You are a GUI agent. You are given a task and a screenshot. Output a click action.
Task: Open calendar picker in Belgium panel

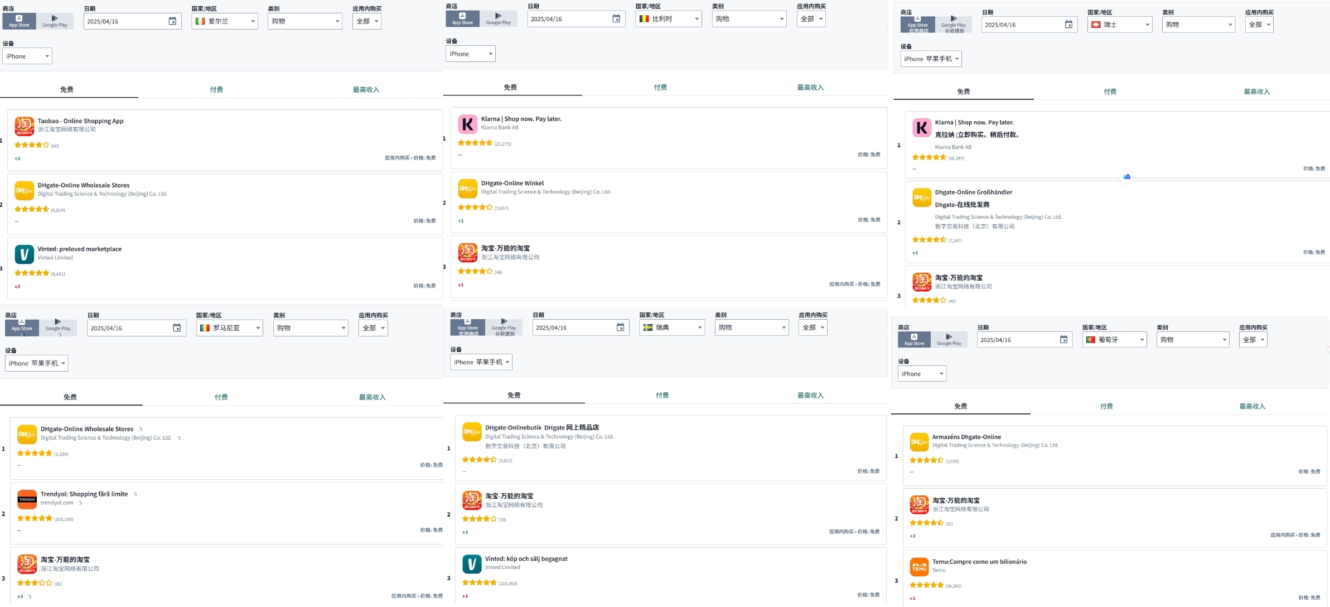point(616,19)
